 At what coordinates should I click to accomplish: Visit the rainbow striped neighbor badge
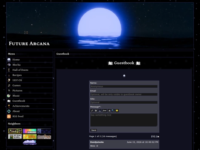[30, 131]
